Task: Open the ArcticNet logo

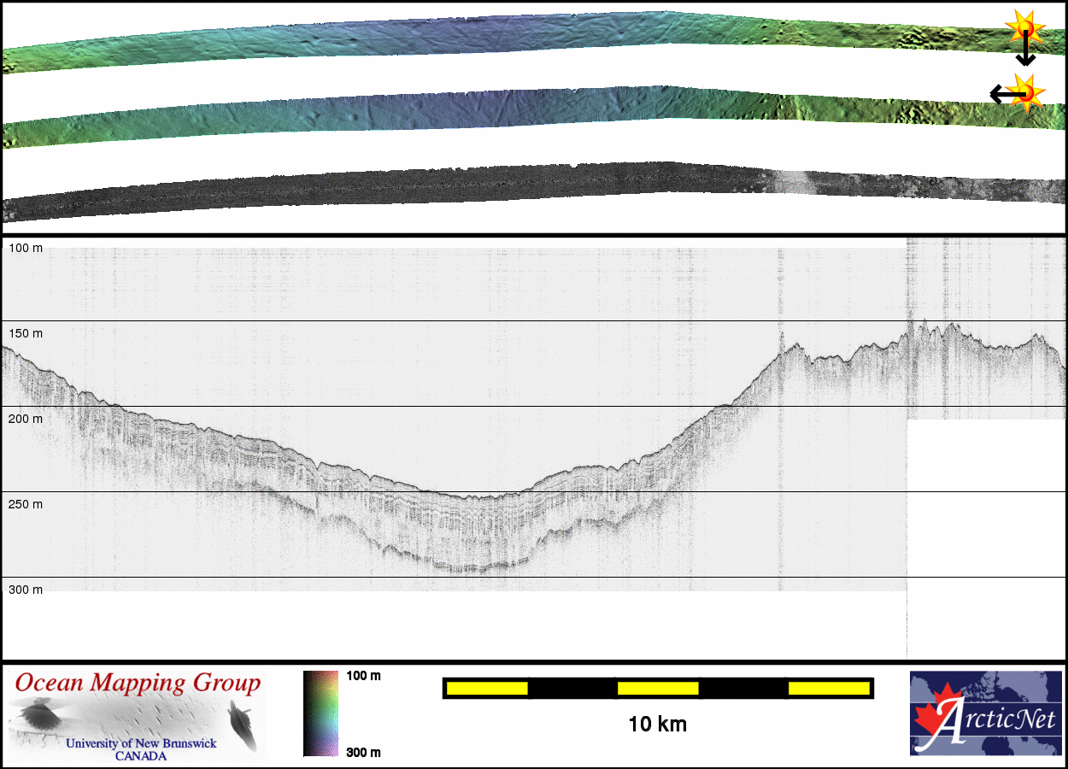Action: tap(986, 713)
